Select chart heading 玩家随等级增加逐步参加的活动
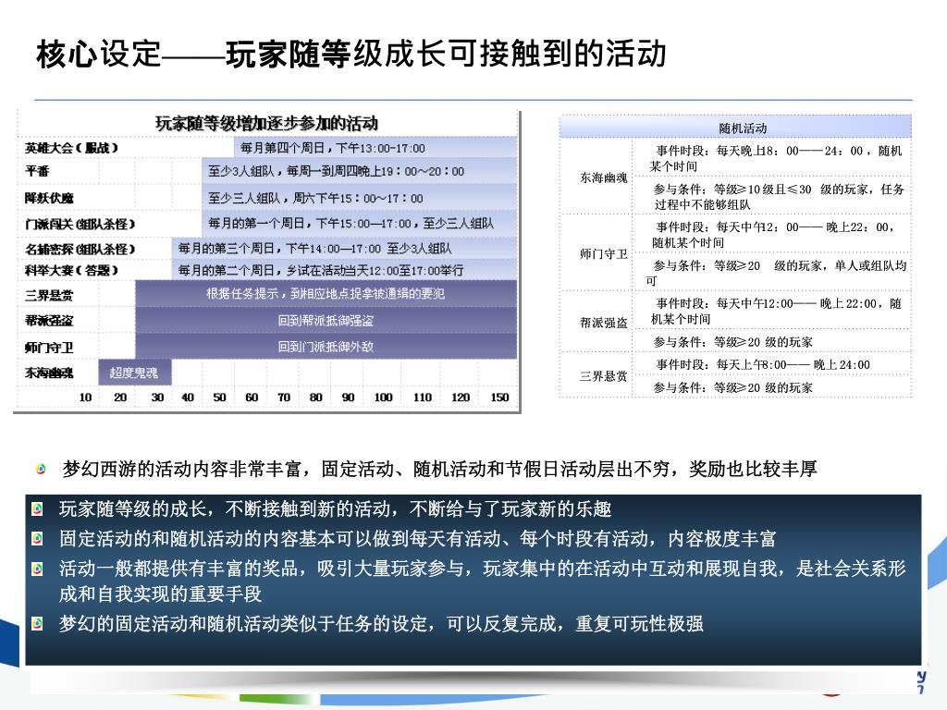Screen dimensions: 947x710 tap(266, 124)
